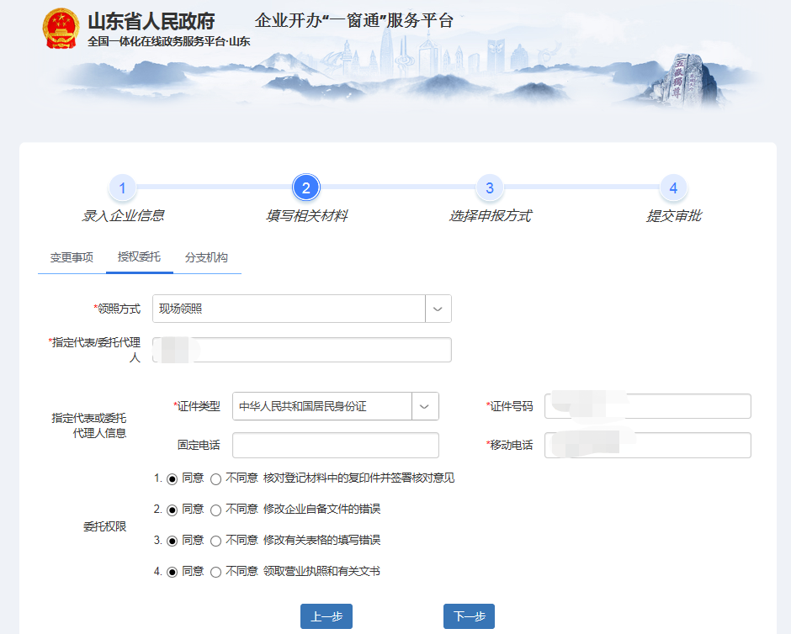Open the 分支机构 tab

206,257
